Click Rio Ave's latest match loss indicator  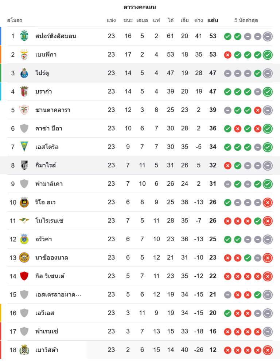click(x=268, y=202)
